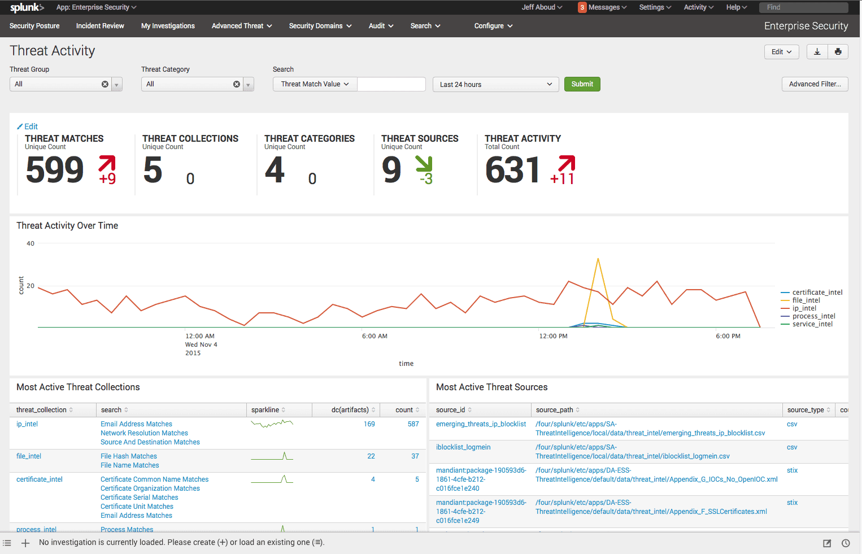
Task: Clear the Threat Category selection
Action: click(237, 84)
